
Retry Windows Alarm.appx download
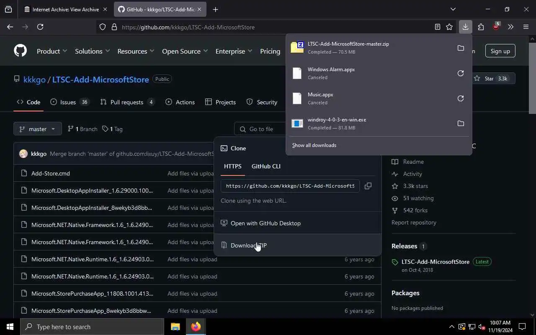461,73
